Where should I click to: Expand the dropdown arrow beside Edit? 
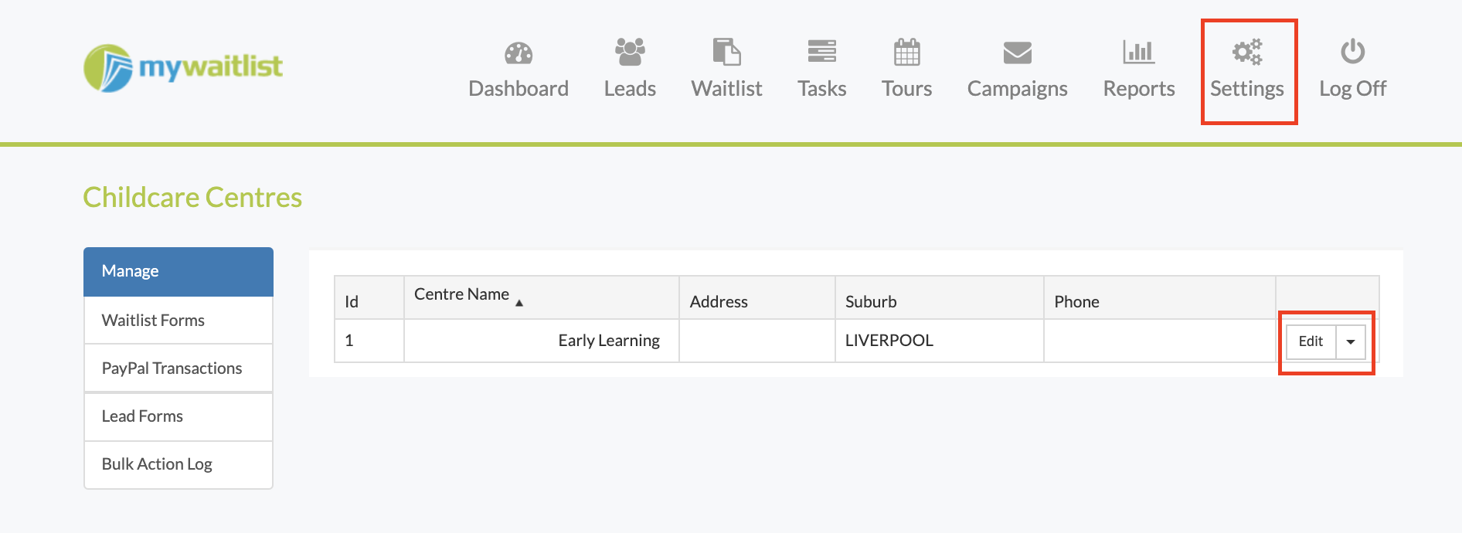pyautogui.click(x=1351, y=341)
